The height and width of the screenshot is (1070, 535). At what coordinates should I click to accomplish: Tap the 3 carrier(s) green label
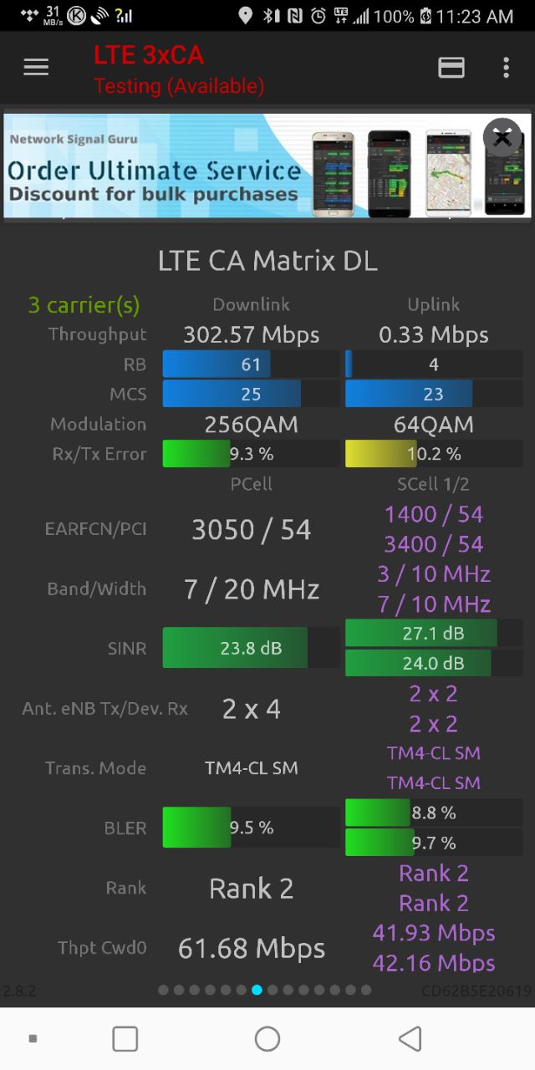(x=84, y=305)
